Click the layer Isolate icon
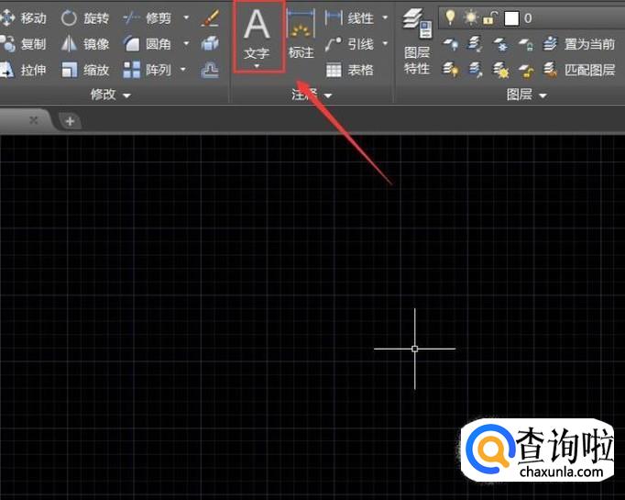 475,44
